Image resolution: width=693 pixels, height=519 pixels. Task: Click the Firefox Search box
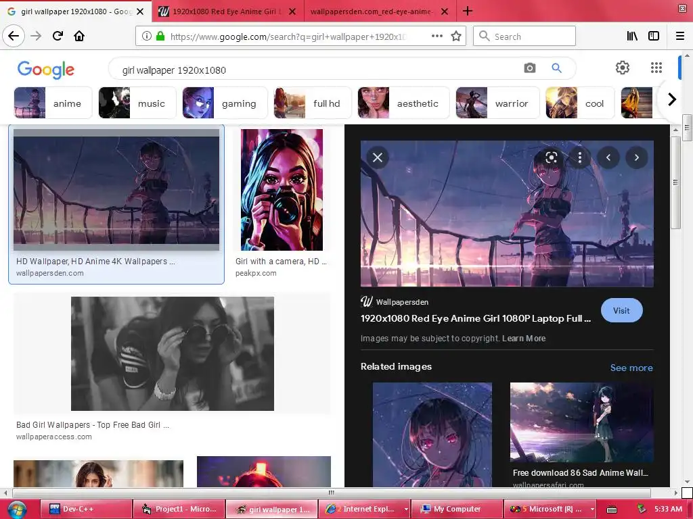(524, 36)
